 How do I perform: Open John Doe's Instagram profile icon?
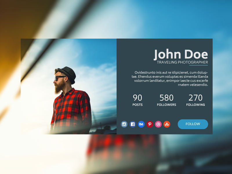(x=124, y=124)
